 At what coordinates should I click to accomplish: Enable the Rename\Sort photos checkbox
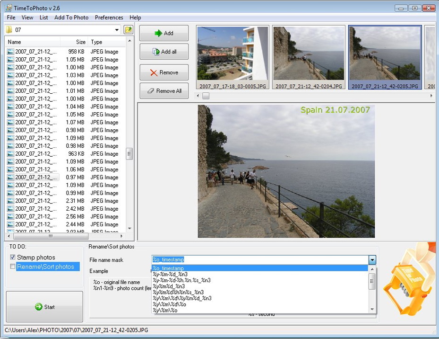13,267
